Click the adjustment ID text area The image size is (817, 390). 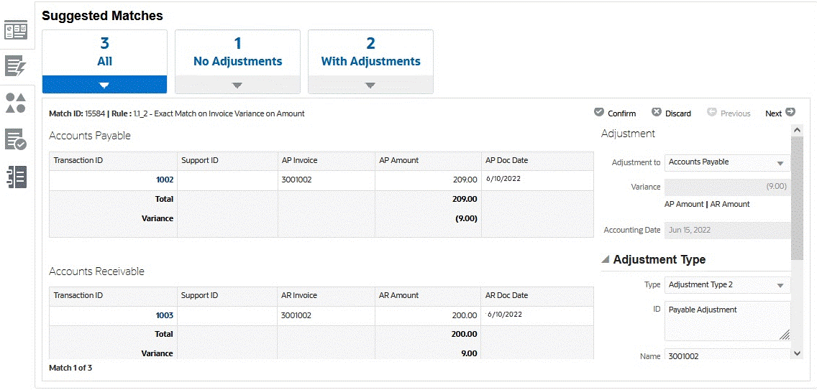point(726,320)
